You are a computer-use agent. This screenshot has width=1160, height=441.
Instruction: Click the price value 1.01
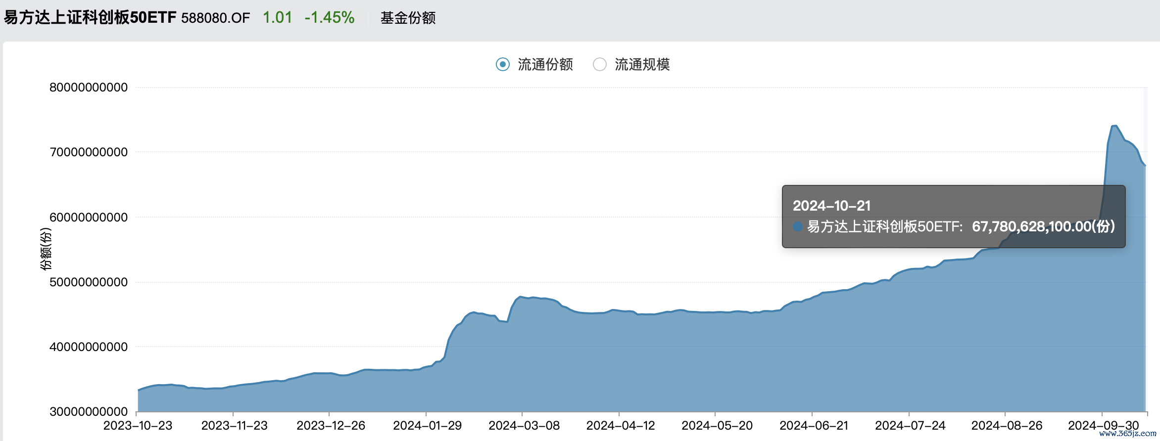[277, 18]
